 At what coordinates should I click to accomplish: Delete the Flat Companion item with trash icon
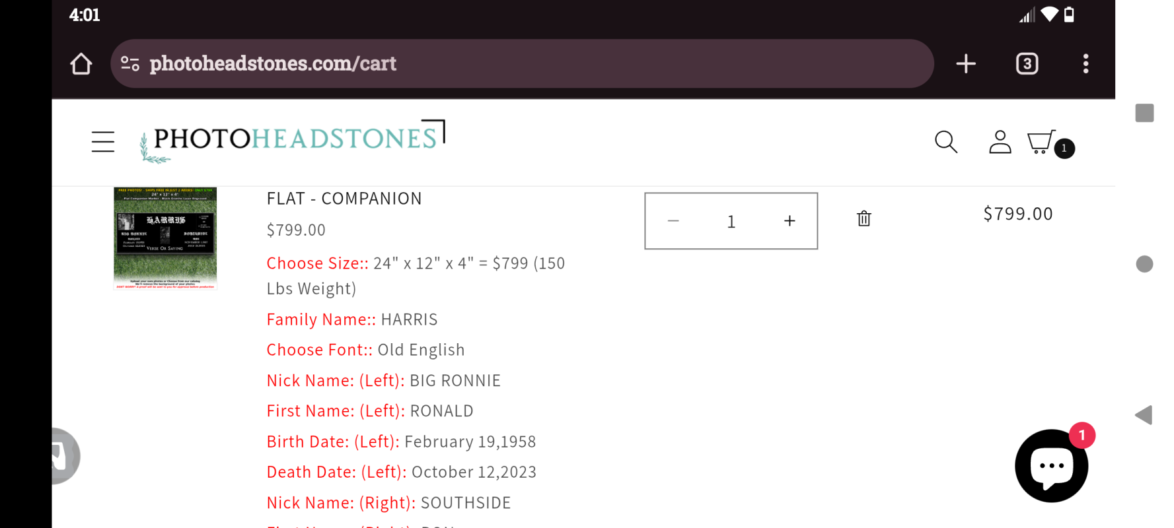tap(863, 218)
